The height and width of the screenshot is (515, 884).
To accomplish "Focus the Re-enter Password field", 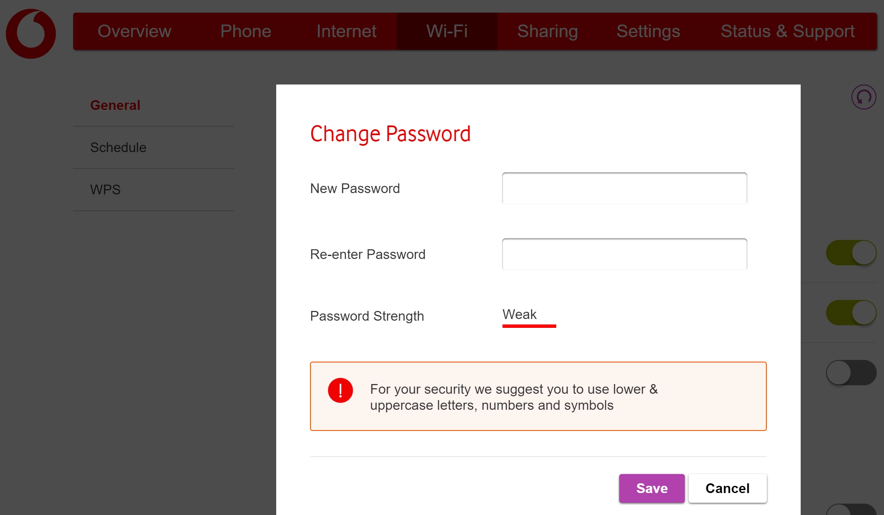I will tap(624, 254).
